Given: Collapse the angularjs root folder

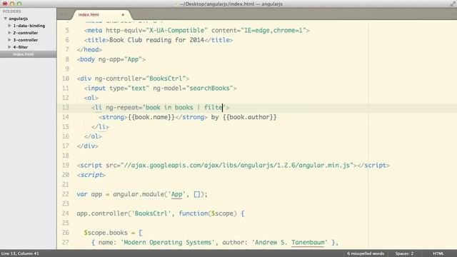Looking at the screenshot, I should coord(5,19).
